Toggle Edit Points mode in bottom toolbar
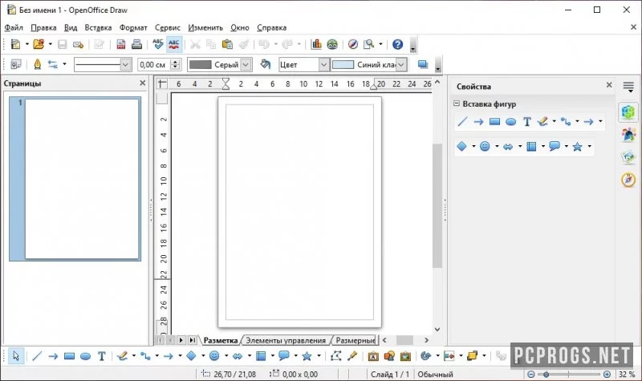642x381 pixels. (x=335, y=356)
